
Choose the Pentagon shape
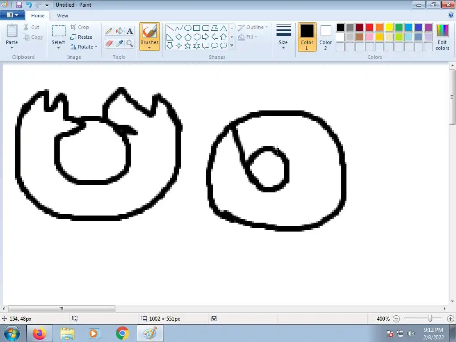point(188,37)
